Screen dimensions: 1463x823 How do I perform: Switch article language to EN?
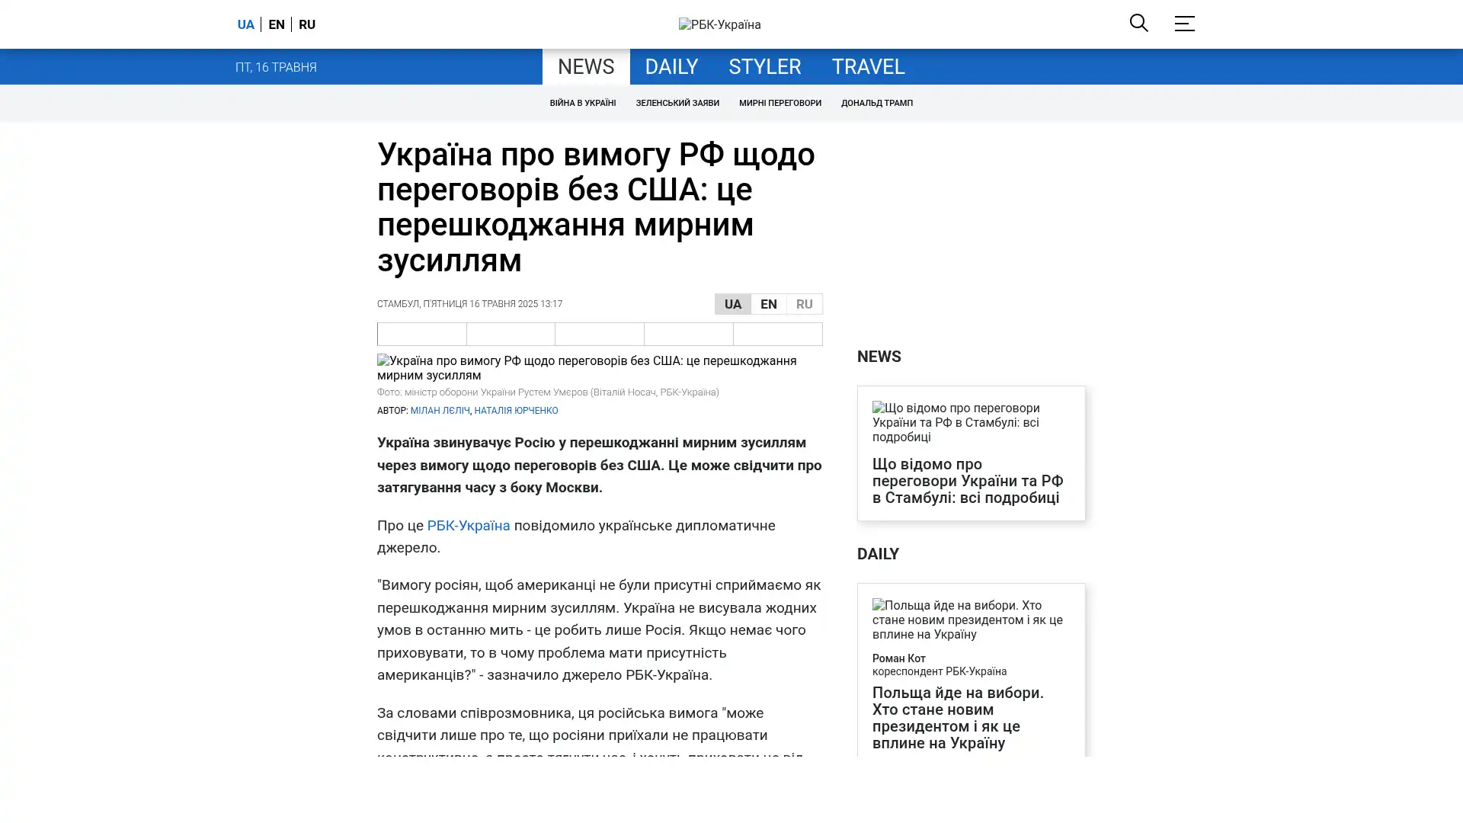768,304
